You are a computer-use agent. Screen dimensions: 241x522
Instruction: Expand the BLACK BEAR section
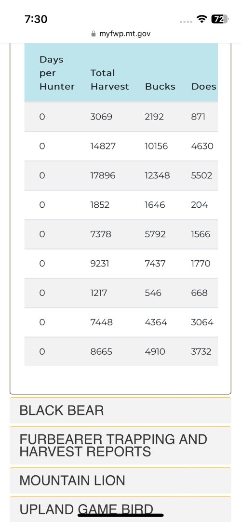click(120, 411)
